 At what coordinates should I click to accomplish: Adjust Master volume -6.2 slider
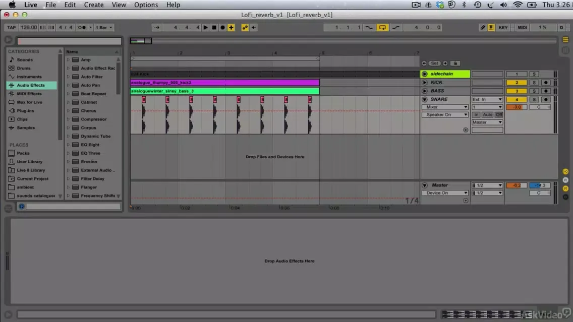(517, 185)
